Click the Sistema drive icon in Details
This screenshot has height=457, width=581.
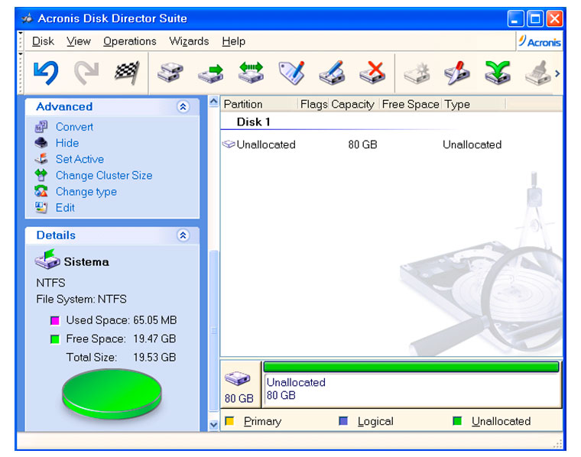click(47, 259)
